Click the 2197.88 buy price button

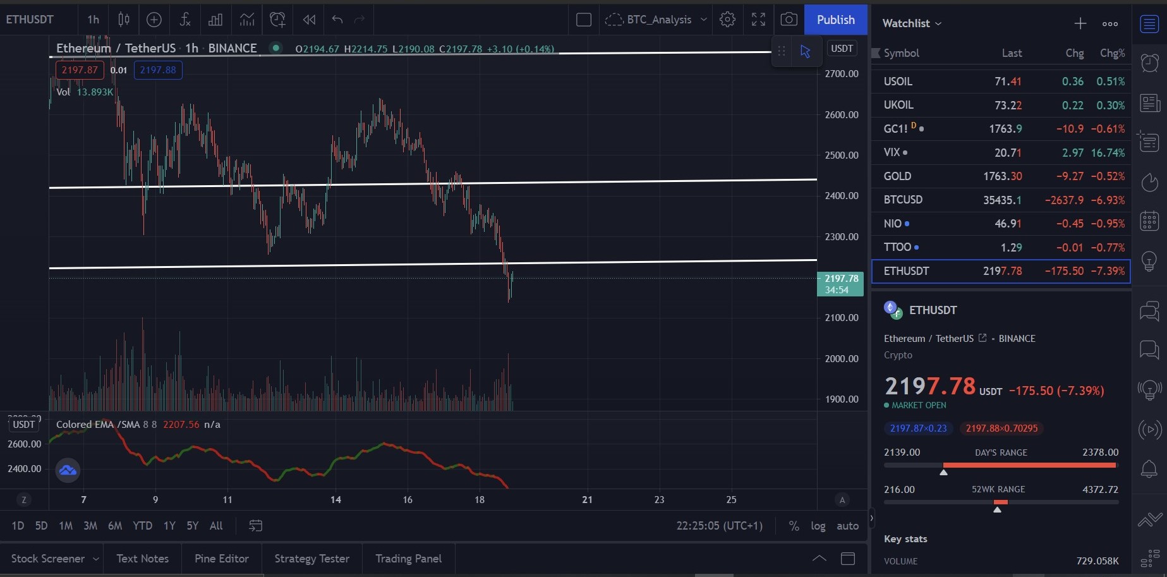click(x=158, y=70)
